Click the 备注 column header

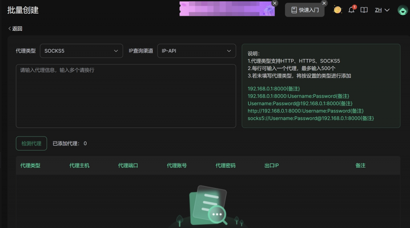[360, 165]
